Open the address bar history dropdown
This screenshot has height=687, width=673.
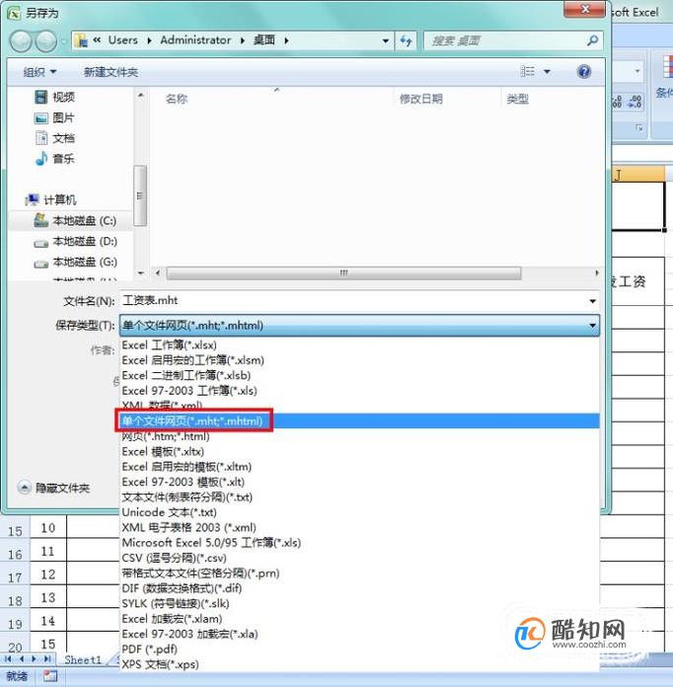[x=385, y=40]
